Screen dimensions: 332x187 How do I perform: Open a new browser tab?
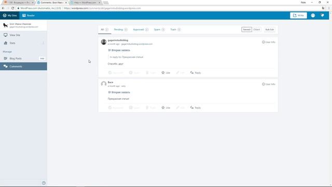pyautogui.click(x=106, y=3)
